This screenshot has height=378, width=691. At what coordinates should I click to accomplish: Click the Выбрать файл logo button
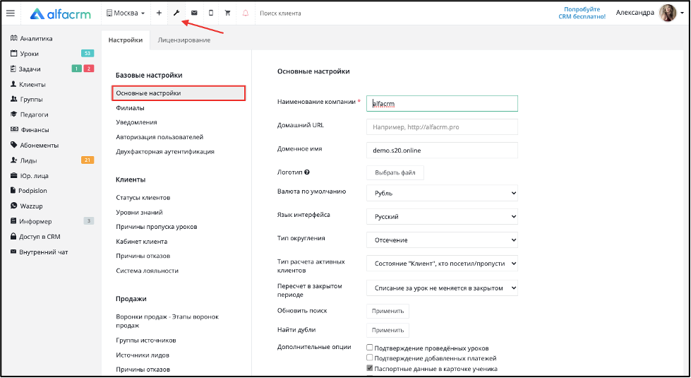(x=395, y=172)
